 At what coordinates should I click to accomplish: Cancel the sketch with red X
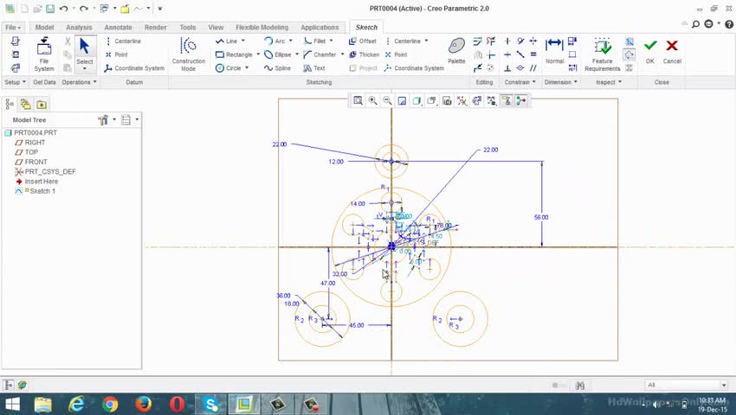672,50
